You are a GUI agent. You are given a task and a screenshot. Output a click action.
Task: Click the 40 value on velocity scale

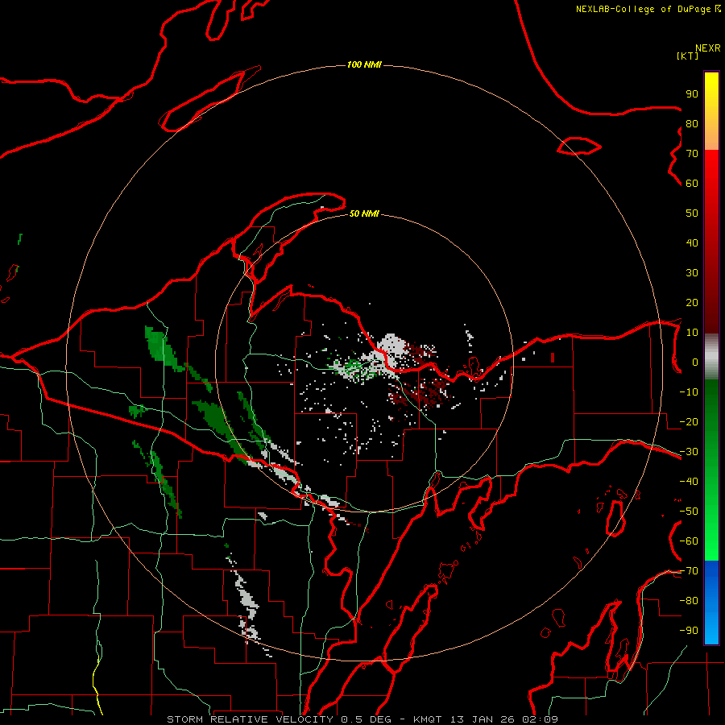coord(692,243)
